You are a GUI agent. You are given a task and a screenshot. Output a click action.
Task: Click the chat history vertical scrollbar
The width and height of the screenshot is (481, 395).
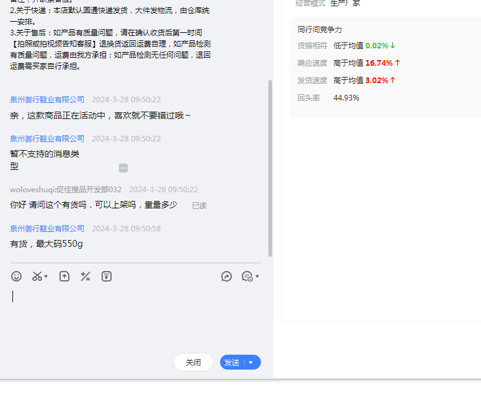click(x=270, y=167)
